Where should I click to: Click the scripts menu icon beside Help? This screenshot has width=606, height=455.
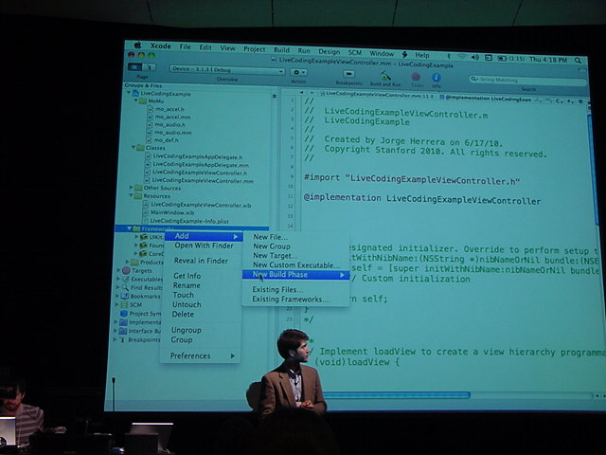pyautogui.click(x=405, y=54)
